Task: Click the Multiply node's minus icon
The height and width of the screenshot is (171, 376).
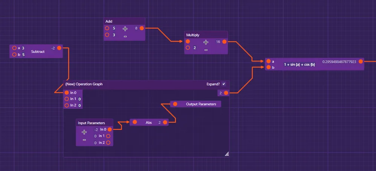Action: coord(206,50)
